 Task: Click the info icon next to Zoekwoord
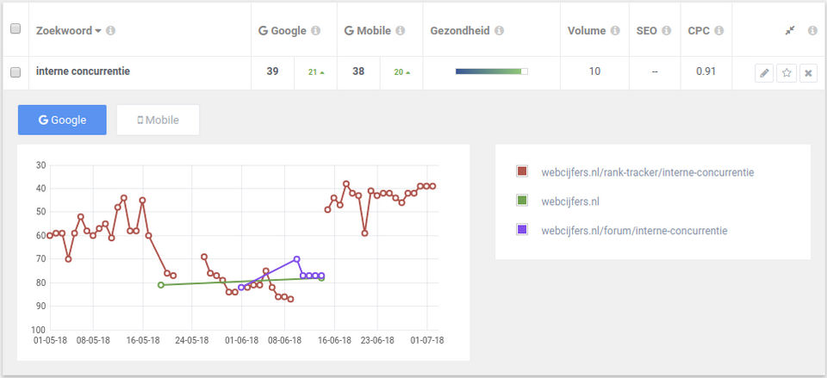pyautogui.click(x=111, y=31)
